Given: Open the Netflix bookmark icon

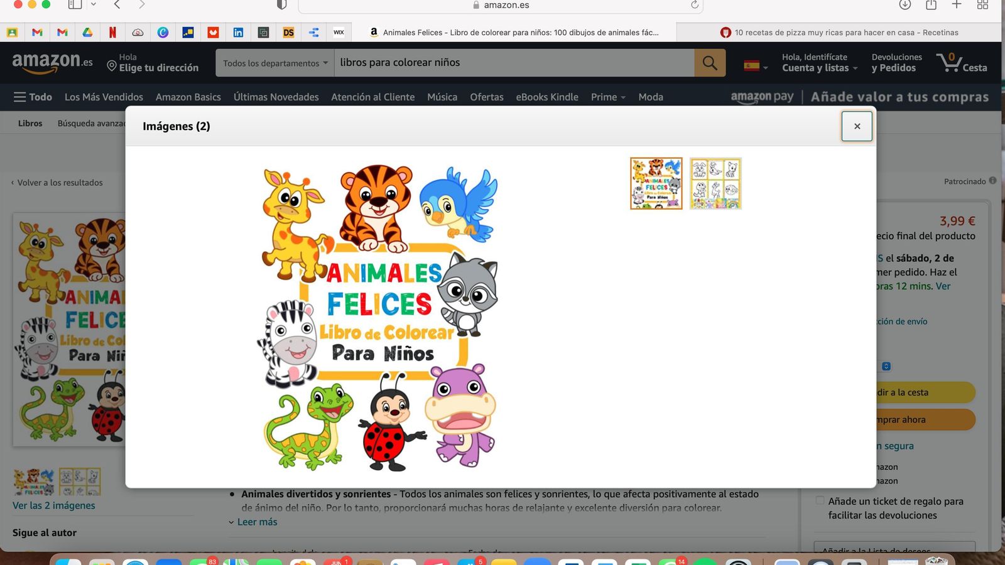Looking at the screenshot, I should 112,32.
